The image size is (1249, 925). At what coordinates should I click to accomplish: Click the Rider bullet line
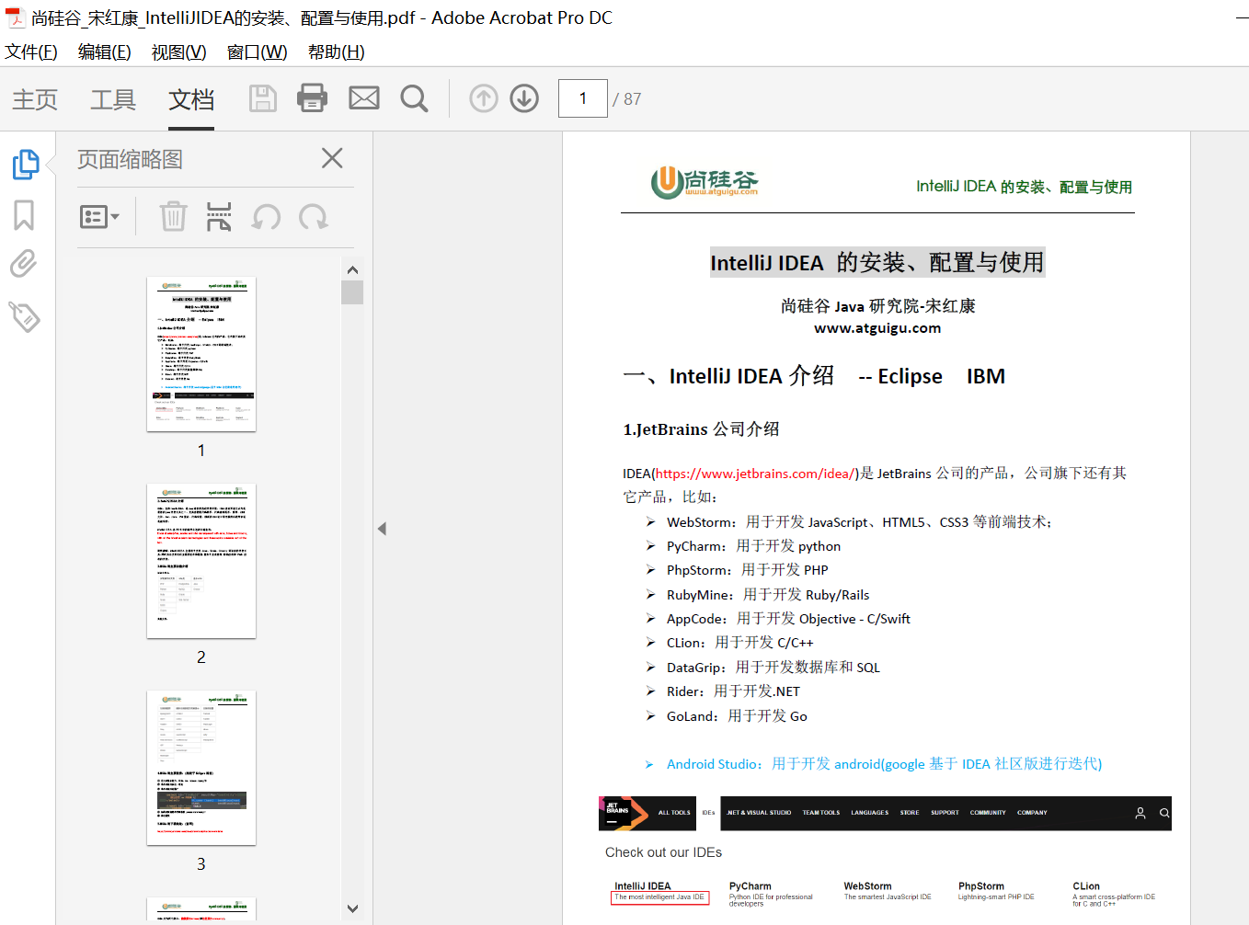(733, 691)
